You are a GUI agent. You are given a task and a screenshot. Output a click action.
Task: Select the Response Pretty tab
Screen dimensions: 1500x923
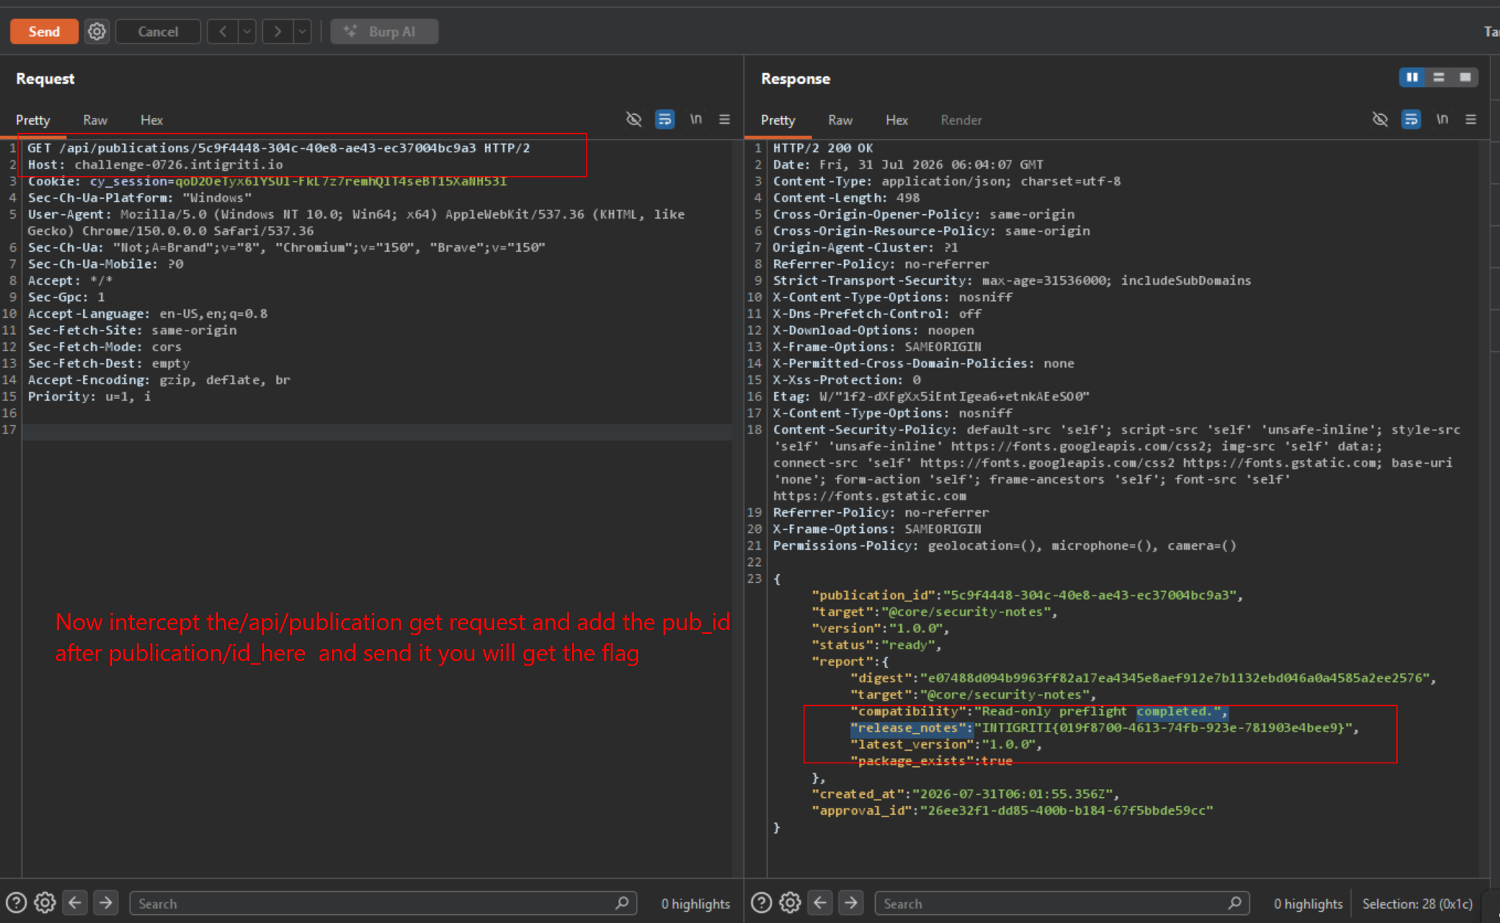click(778, 120)
